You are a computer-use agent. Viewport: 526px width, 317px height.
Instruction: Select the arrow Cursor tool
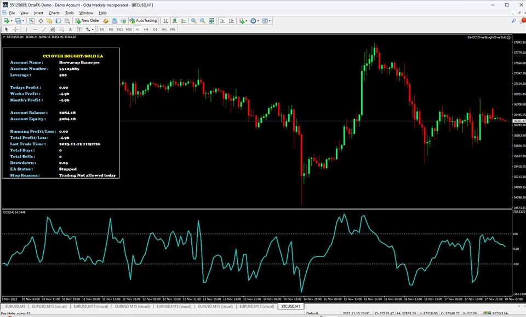tap(7, 30)
